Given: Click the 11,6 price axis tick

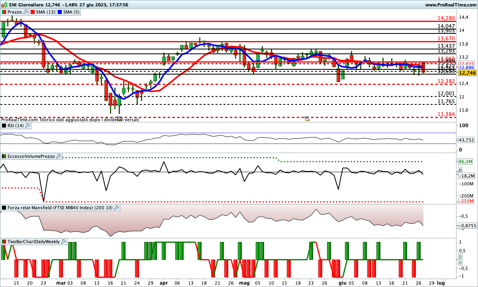Looking at the screenshot, I should tap(463, 110).
